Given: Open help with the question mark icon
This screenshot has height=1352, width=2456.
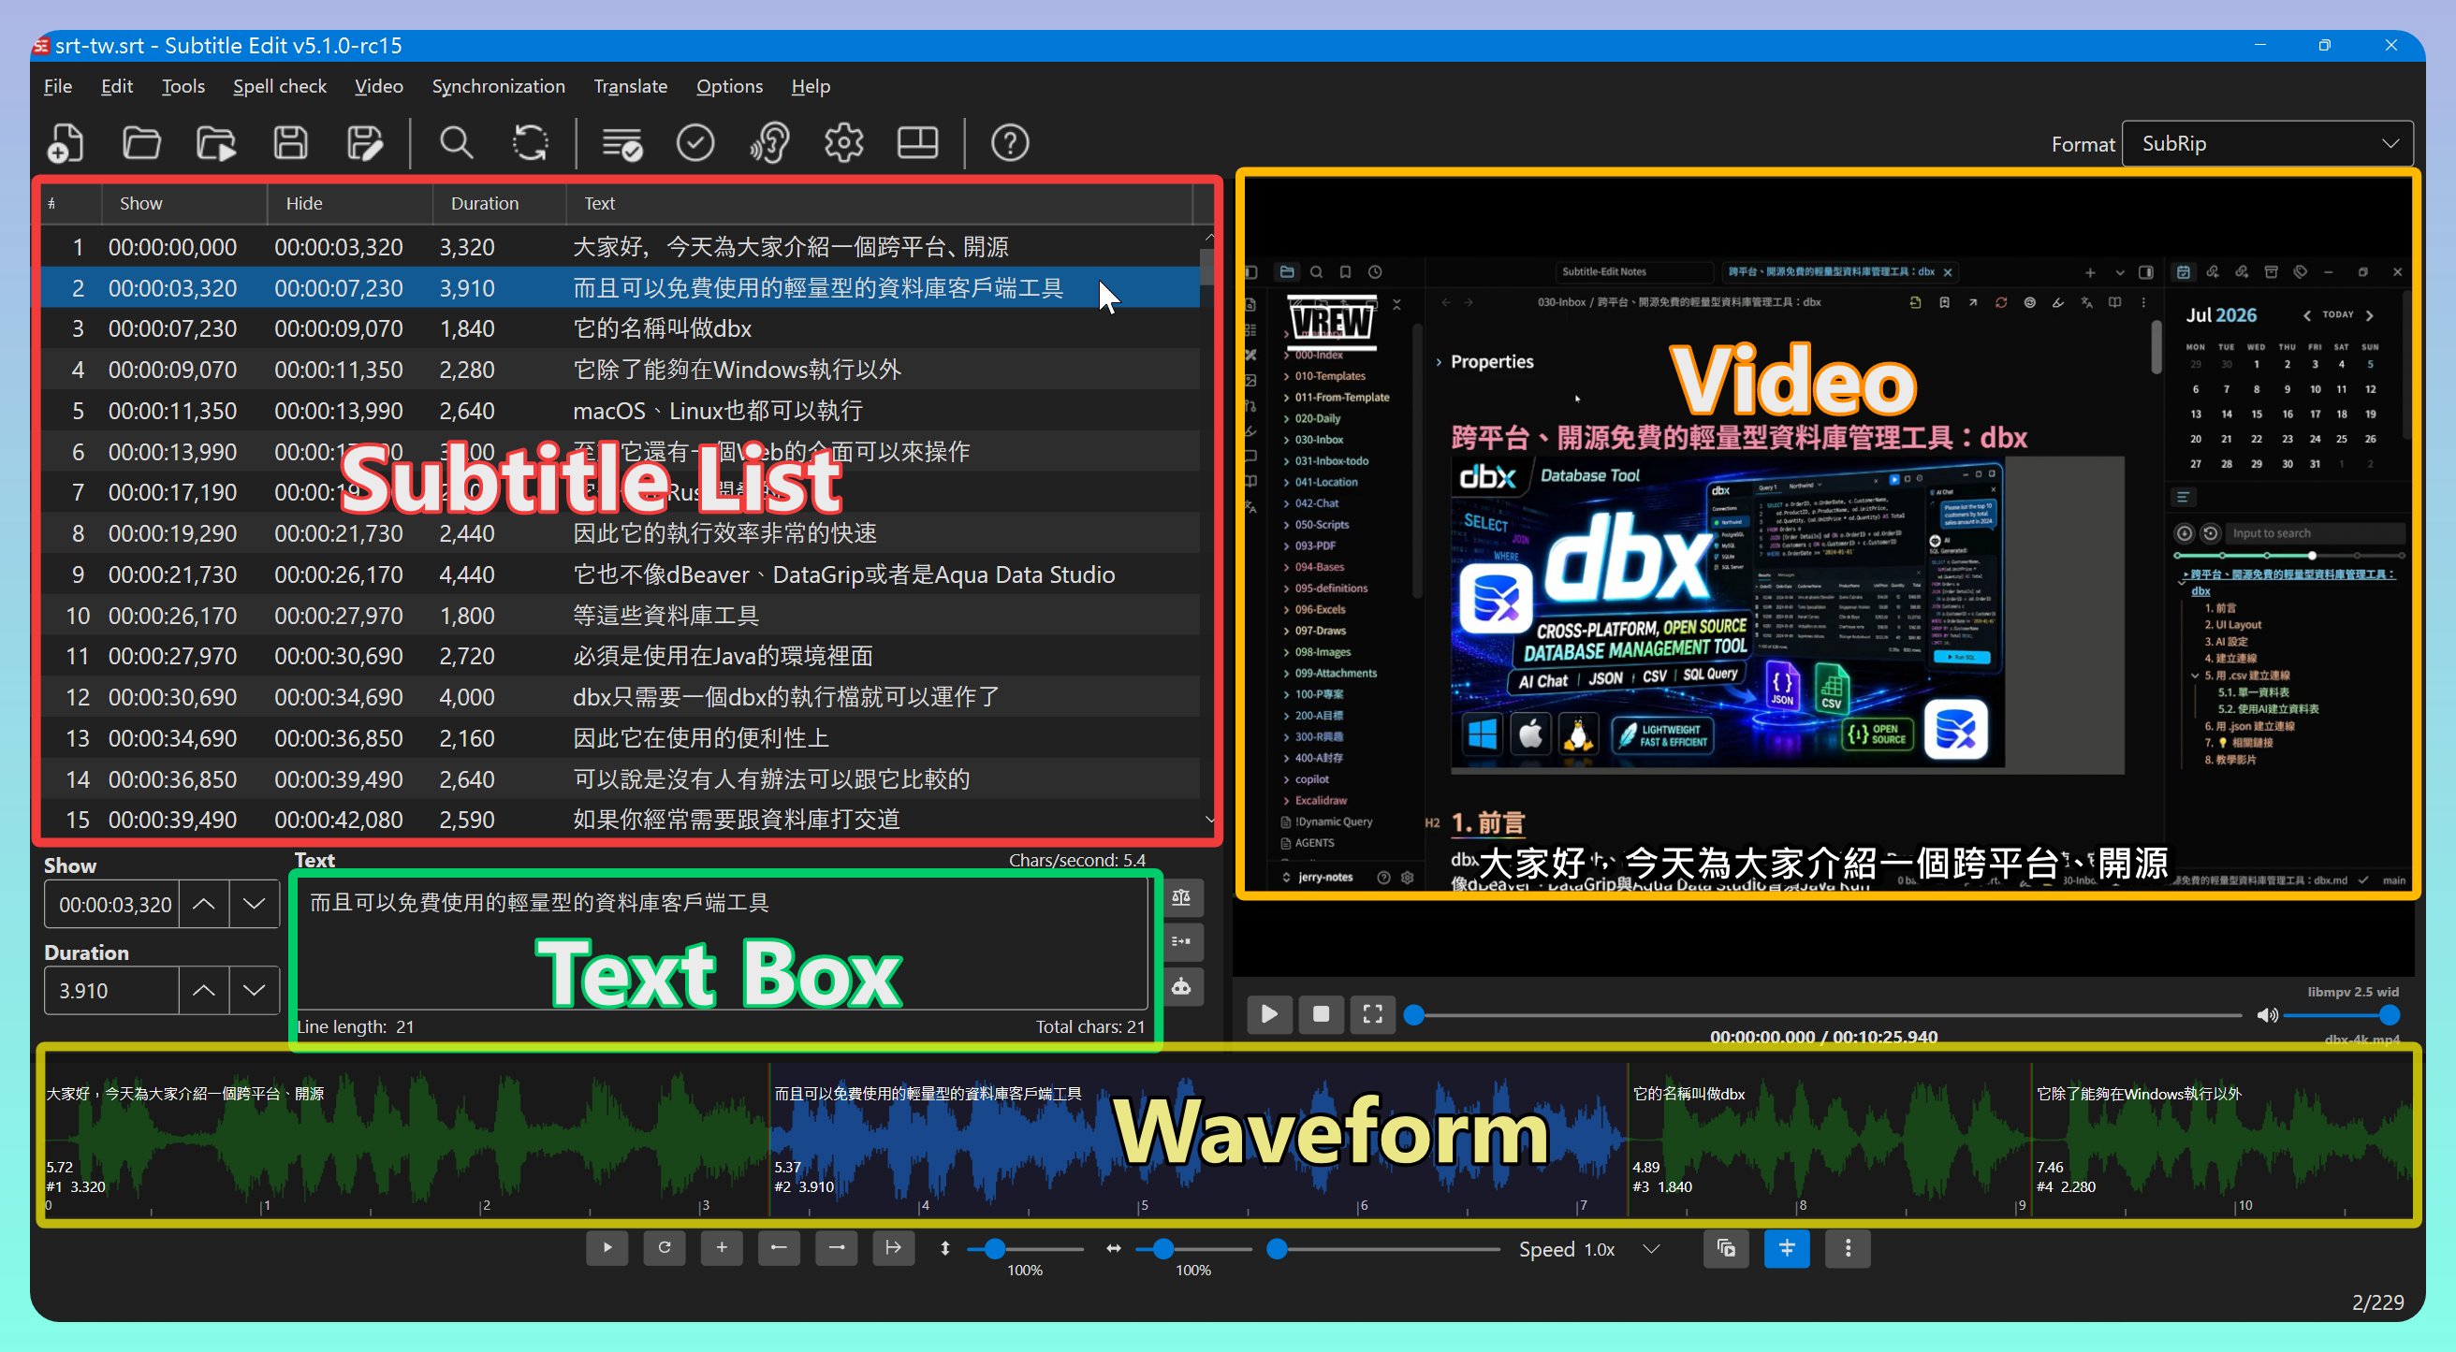Looking at the screenshot, I should click(x=1010, y=144).
